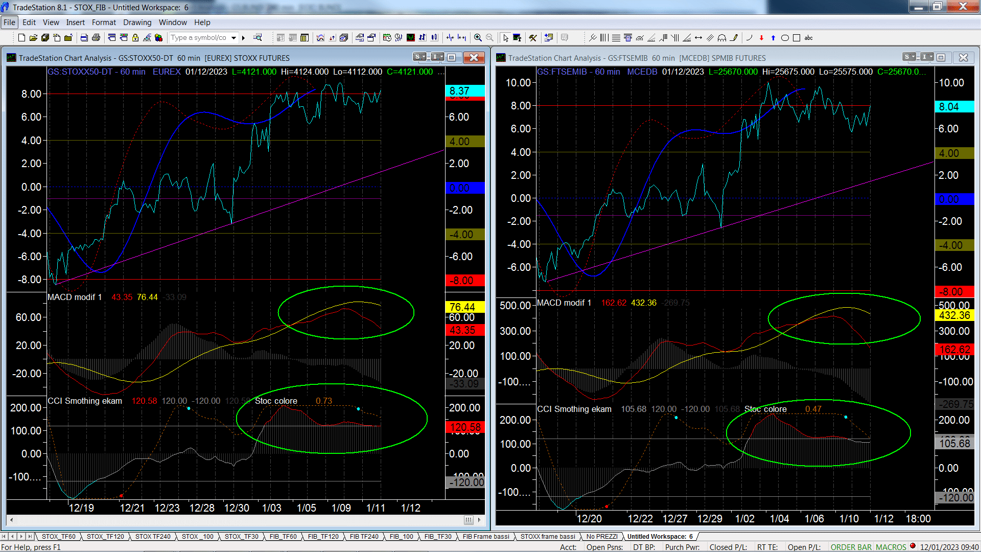Open the File menu
This screenshot has width=981, height=552.
pos(9,22)
